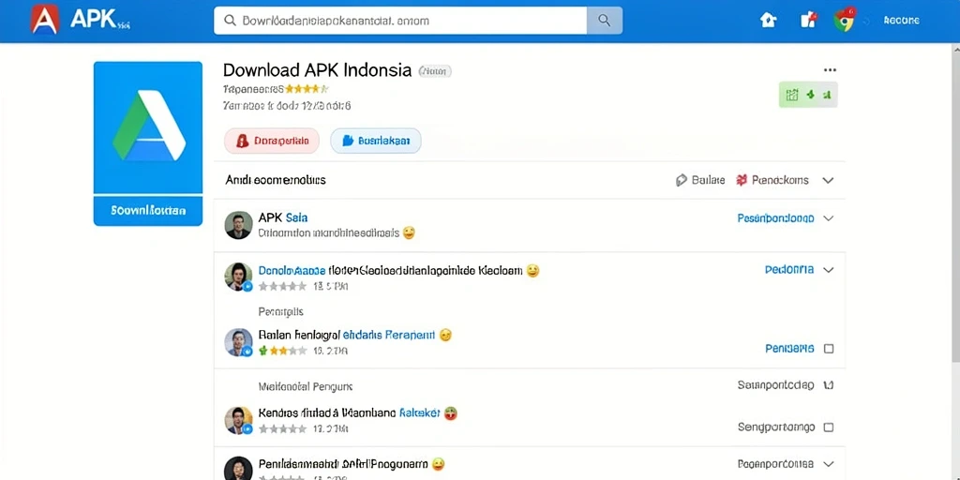This screenshot has height=480, width=960.
Task: Click the middle green icon in green box
Action: point(811,95)
